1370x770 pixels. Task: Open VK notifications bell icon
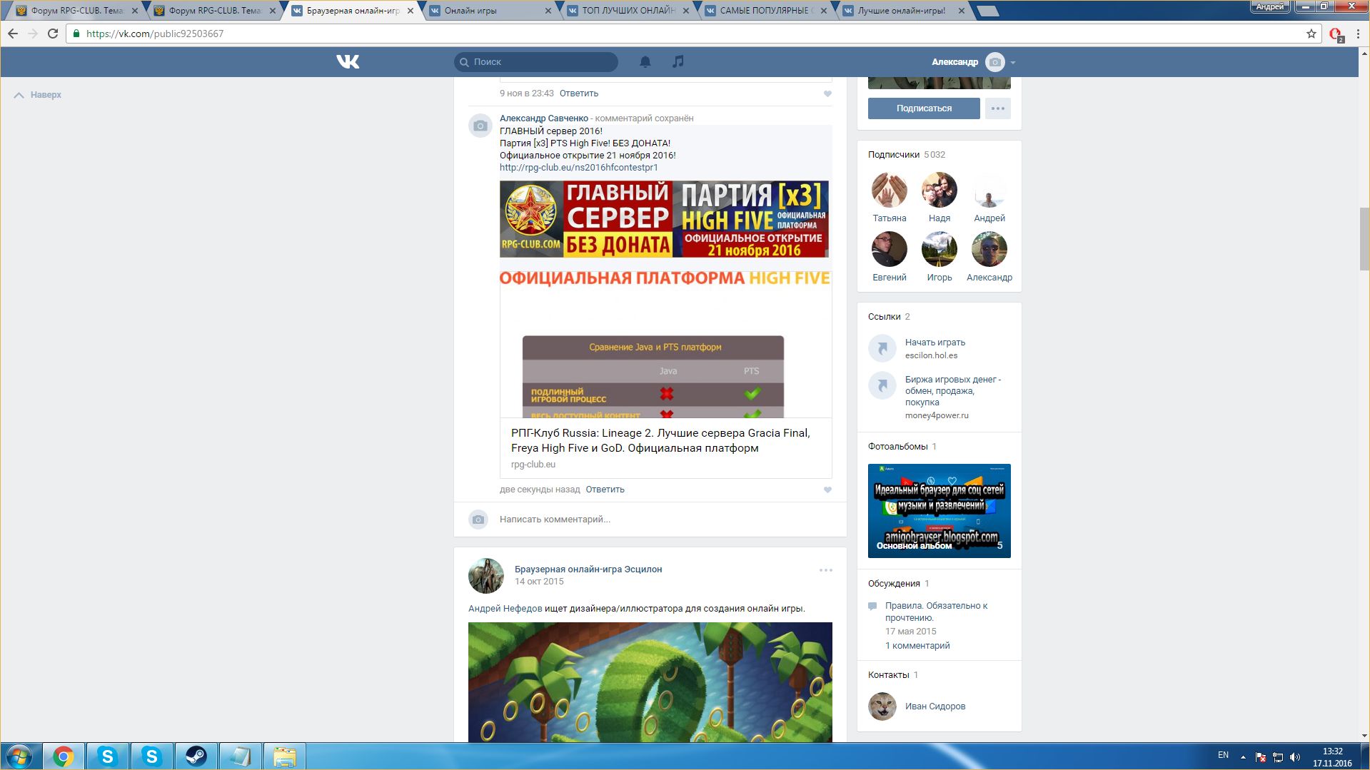(x=645, y=62)
